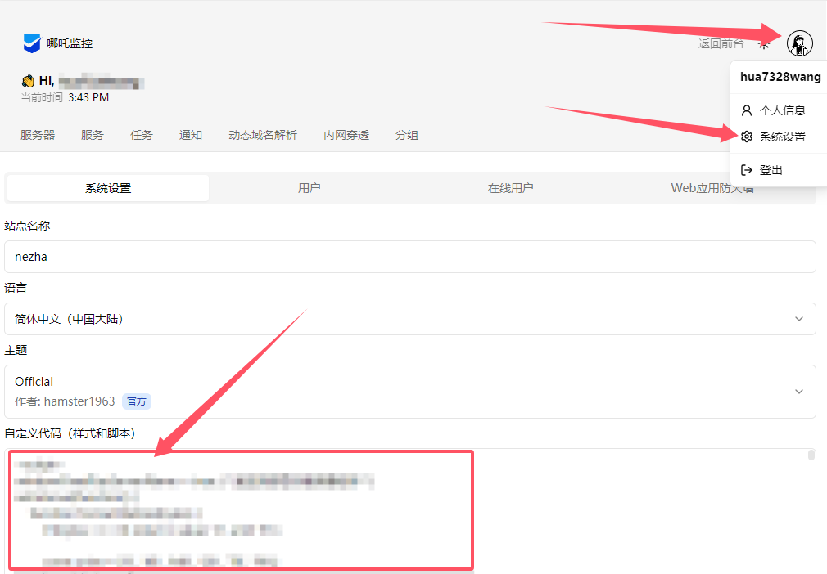Open the 动态域名解析 navigation tab
827x574 pixels.
263,135
